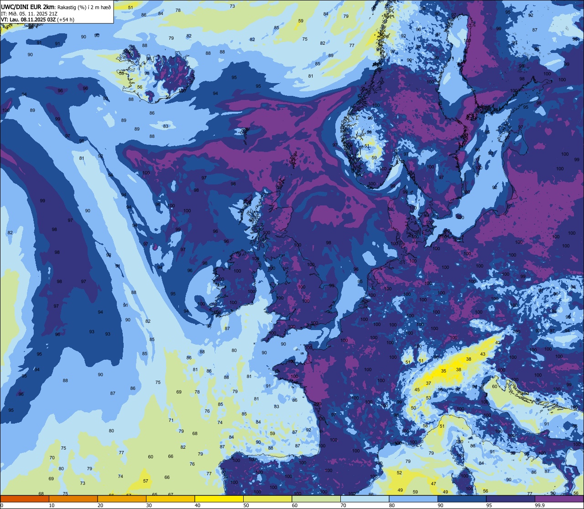Click the dark navy 95–99.9 legend swatch
This screenshot has width=584, height=509.
point(511,499)
